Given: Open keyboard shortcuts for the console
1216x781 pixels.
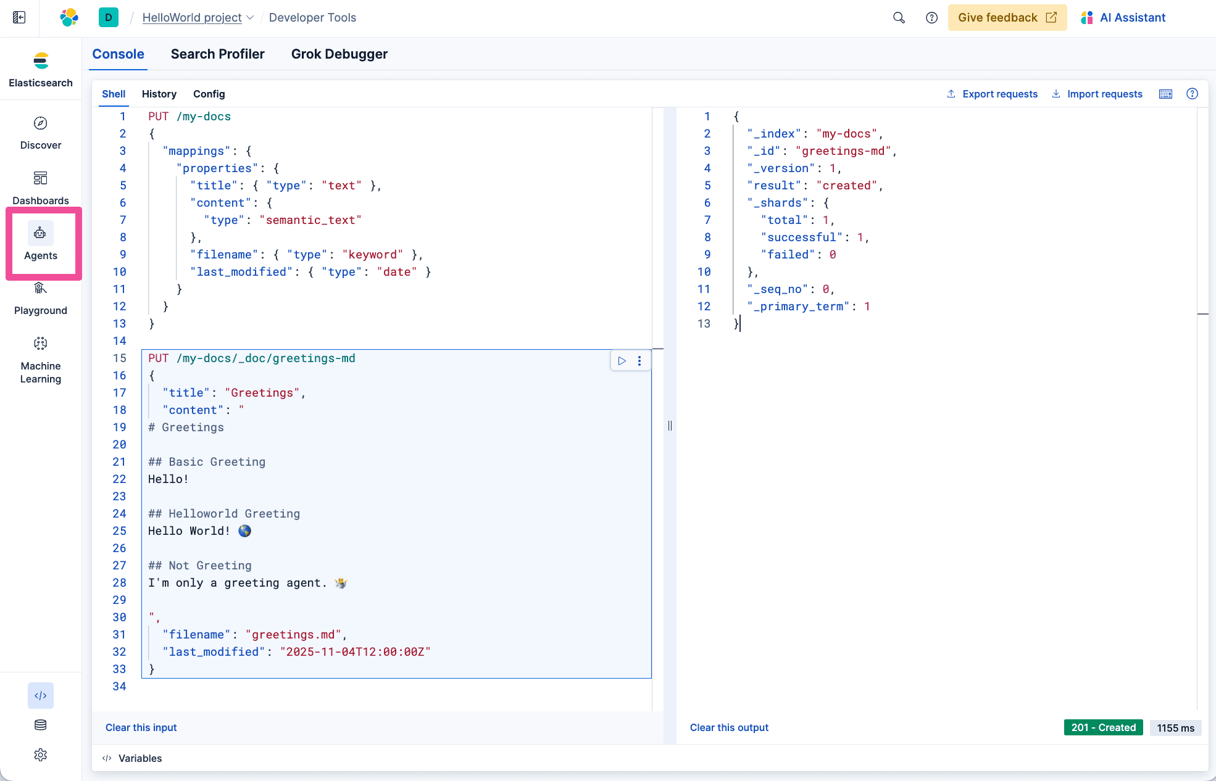Looking at the screenshot, I should pyautogui.click(x=1165, y=94).
